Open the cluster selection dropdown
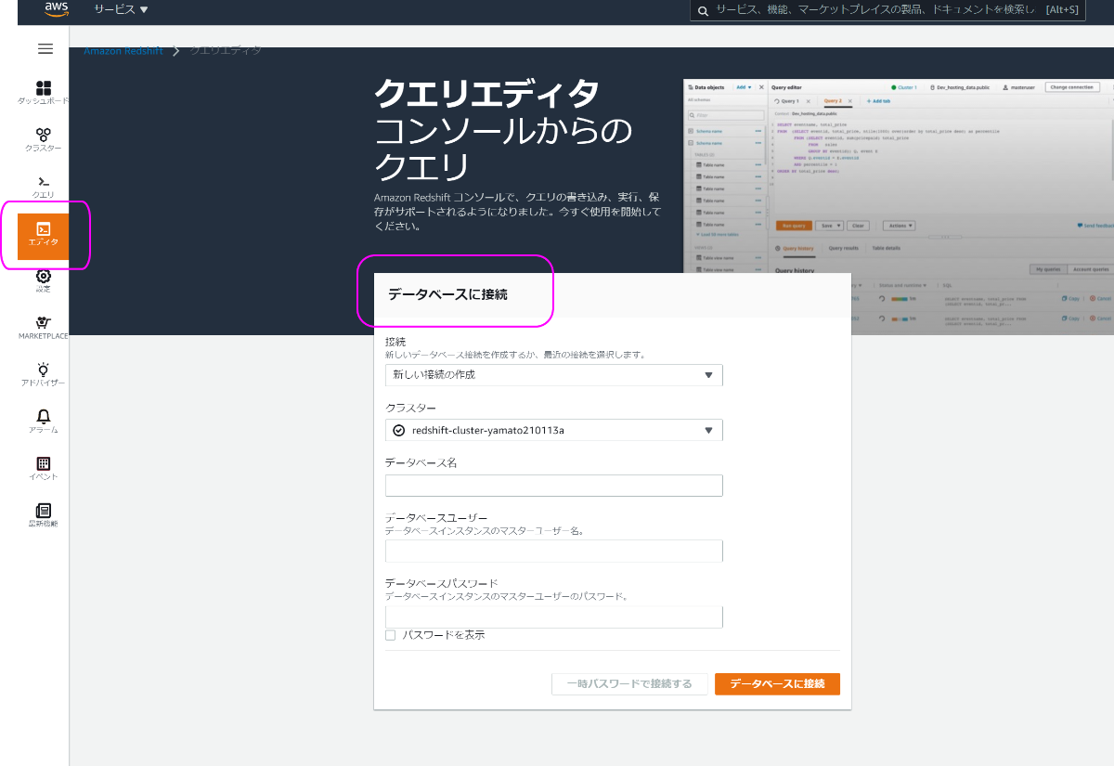This screenshot has height=766, width=1114. [553, 430]
